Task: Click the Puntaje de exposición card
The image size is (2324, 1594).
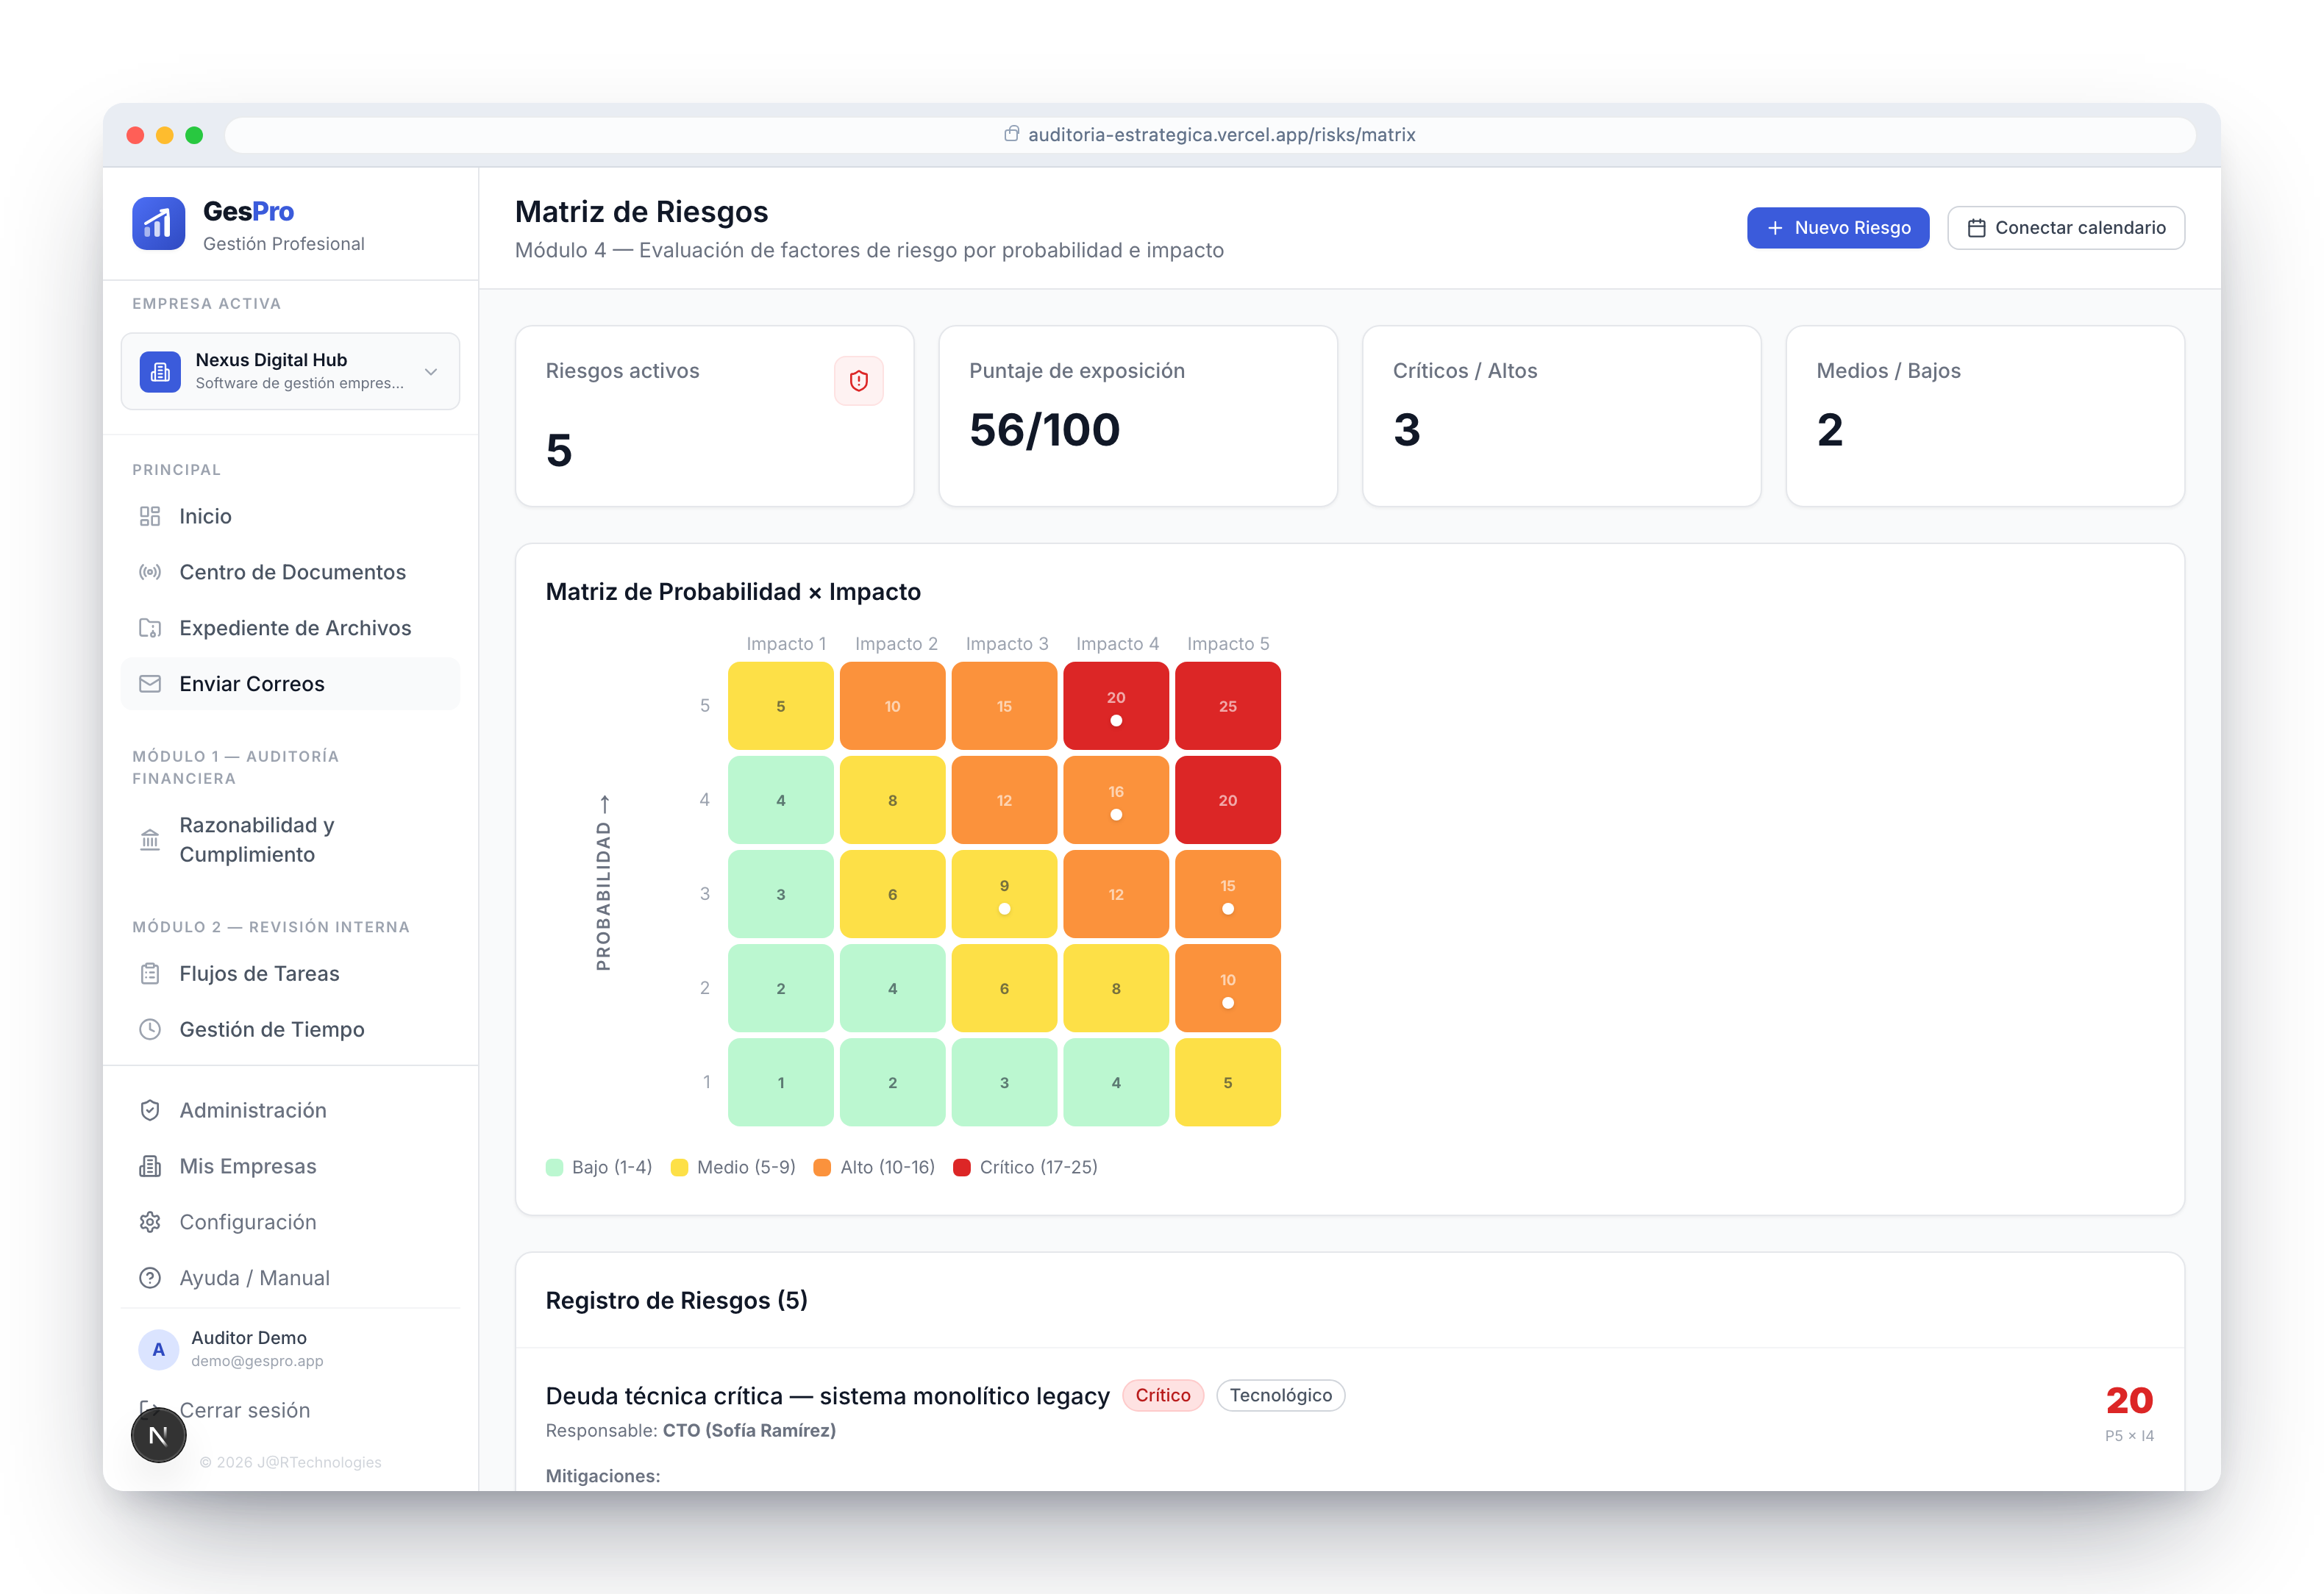Action: pos(1138,416)
